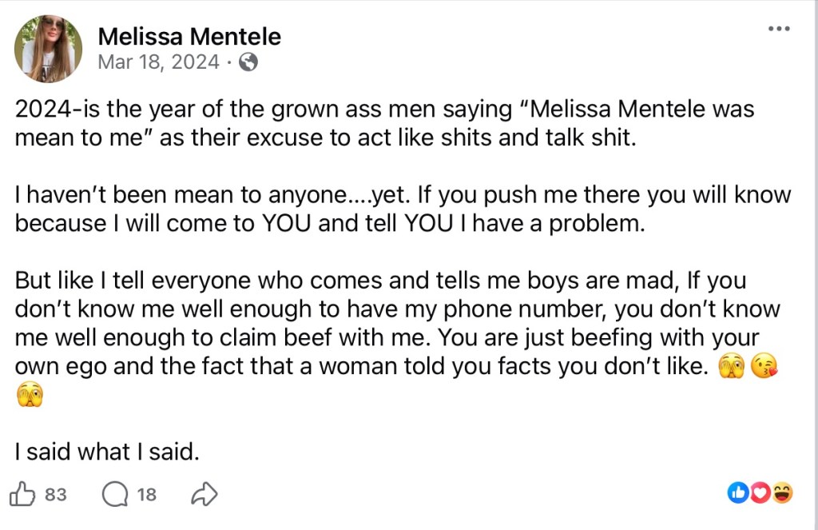
Task: Click the line "I said what I said."
Action: (106, 451)
